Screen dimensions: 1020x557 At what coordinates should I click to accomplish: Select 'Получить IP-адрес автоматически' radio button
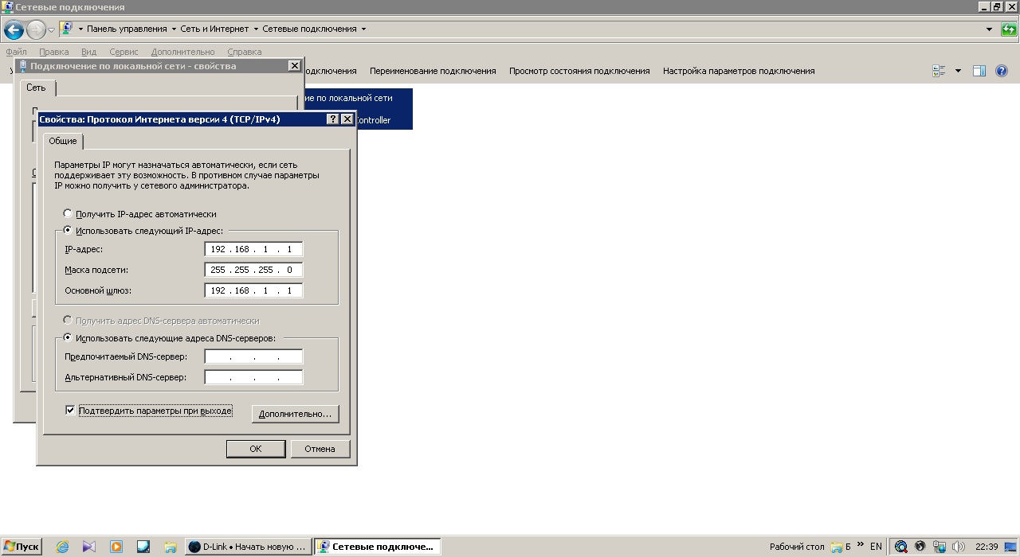(x=68, y=214)
